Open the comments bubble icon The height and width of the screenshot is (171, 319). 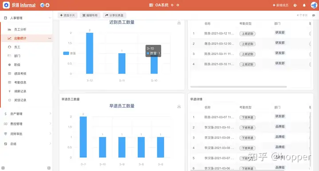314,15
